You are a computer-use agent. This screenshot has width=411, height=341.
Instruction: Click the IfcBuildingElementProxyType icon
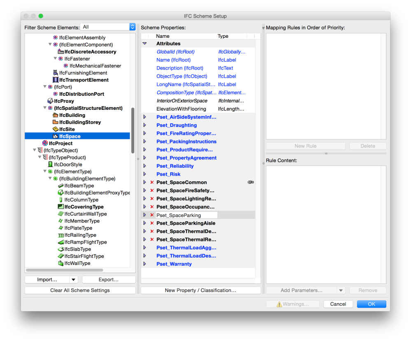60,193
